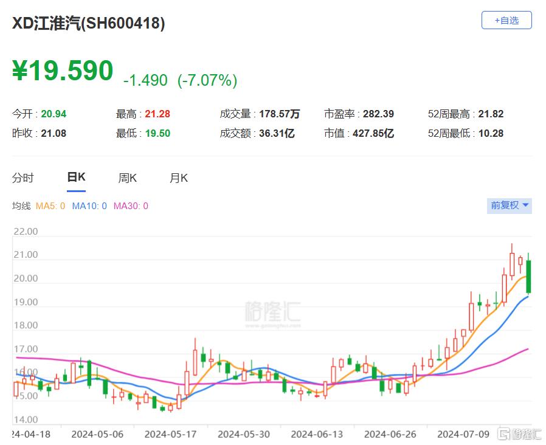Click the 52周最低 value 10.28
Image resolution: width=546 pixels, height=445 pixels.
click(491, 133)
